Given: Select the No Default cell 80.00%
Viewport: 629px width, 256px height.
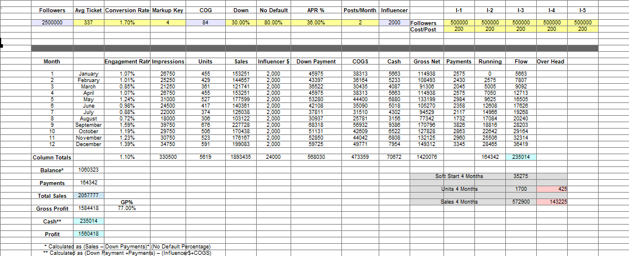Looking at the screenshot, I should click(x=272, y=23).
